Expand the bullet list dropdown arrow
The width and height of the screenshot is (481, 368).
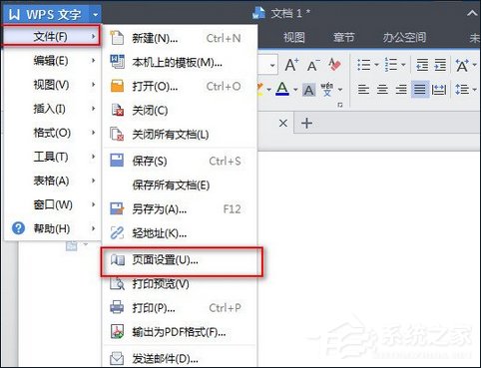coord(376,65)
